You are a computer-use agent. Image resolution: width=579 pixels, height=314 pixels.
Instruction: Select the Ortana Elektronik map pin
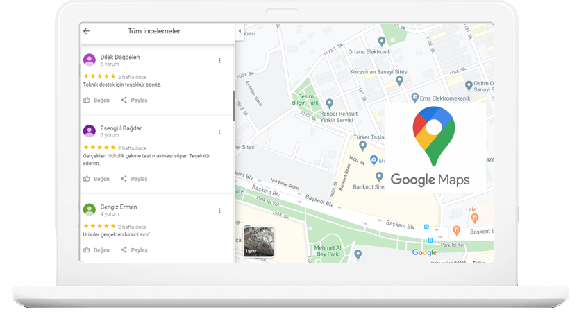click(381, 42)
